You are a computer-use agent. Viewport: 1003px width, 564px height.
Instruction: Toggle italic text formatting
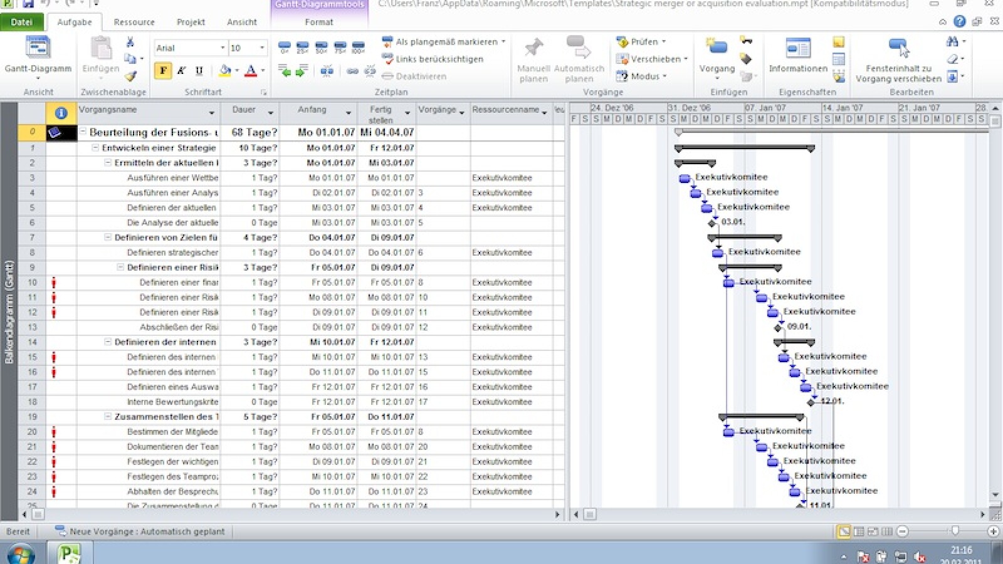coord(181,70)
